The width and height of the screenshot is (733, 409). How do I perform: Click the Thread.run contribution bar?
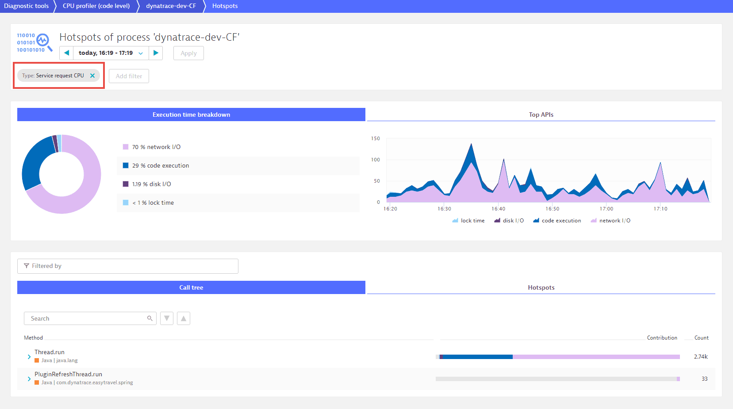(558, 357)
